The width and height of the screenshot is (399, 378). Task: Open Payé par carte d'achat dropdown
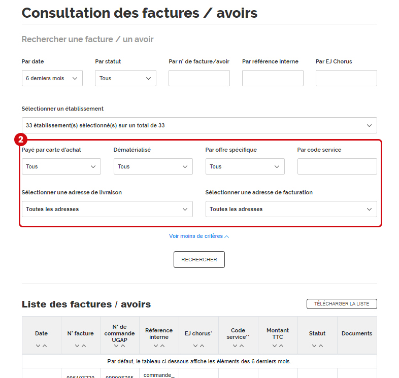61,166
